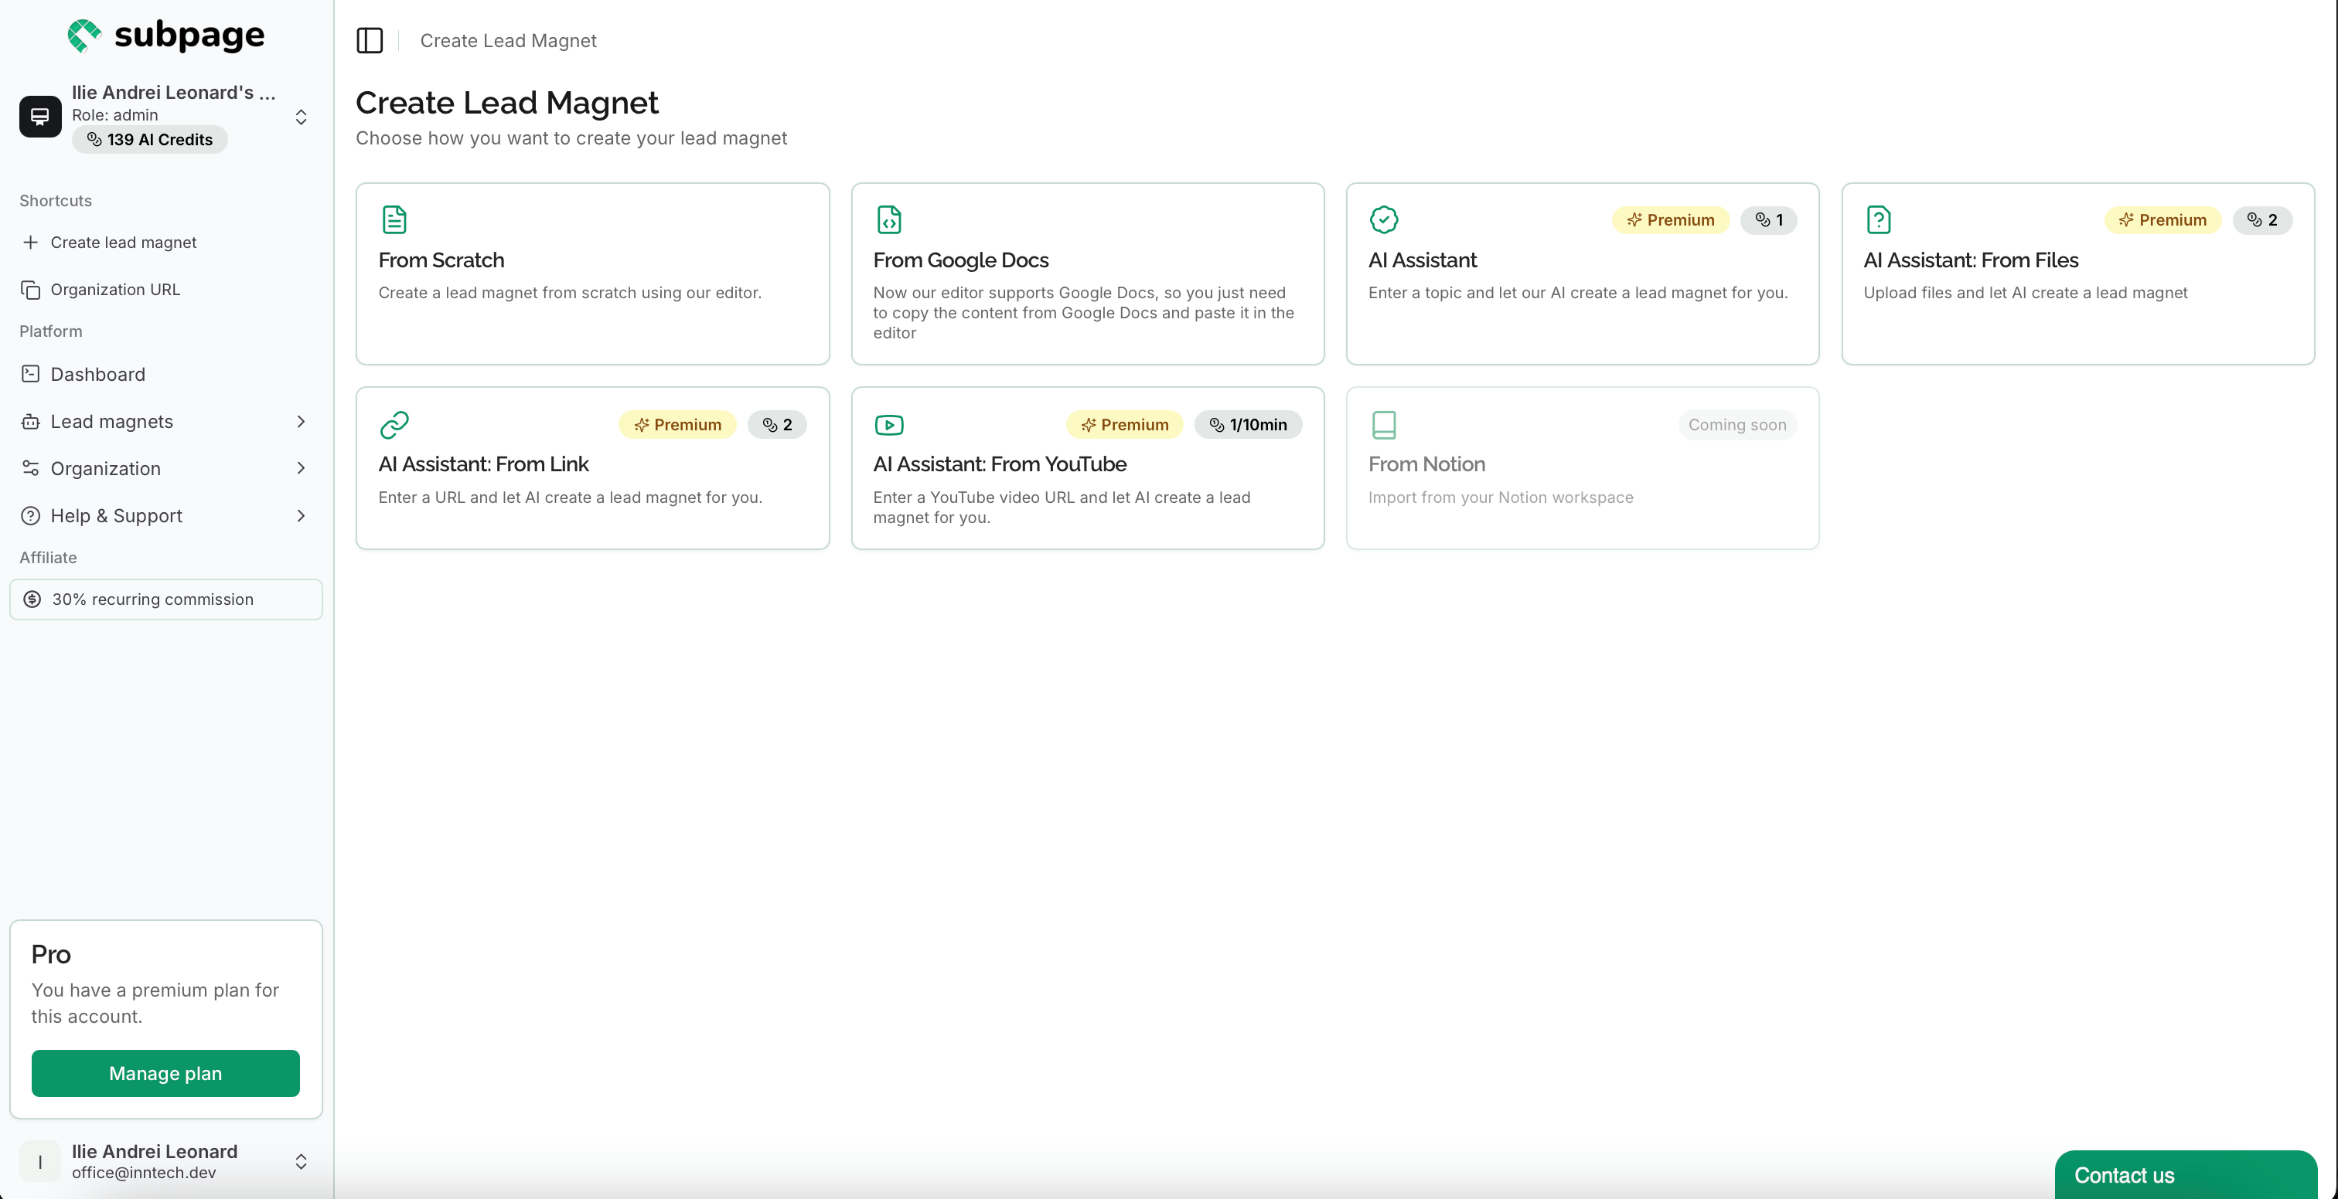This screenshot has height=1199, width=2338.
Task: Click the "Create a lead magnet from scratch" description
Action: click(x=570, y=293)
